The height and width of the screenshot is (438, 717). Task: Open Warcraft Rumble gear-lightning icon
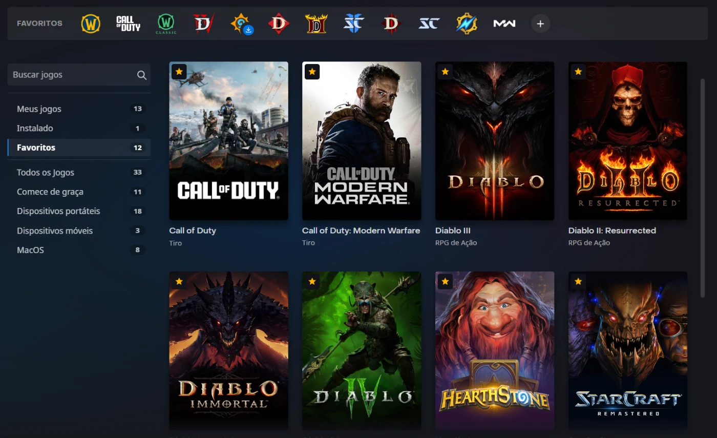click(467, 24)
